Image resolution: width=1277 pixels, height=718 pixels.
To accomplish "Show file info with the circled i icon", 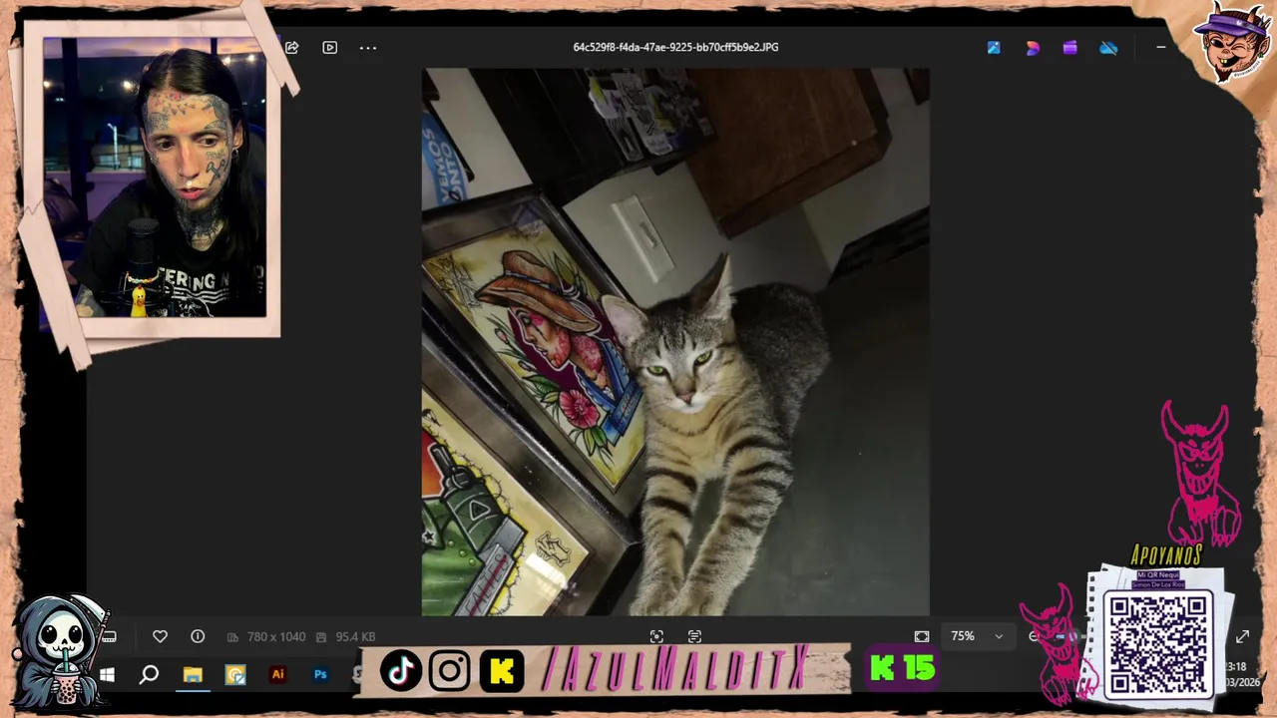I will pyautogui.click(x=198, y=636).
